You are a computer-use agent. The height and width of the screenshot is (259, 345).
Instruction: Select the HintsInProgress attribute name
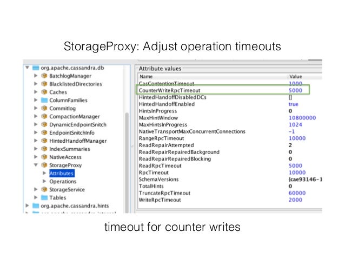pyautogui.click(x=158, y=111)
